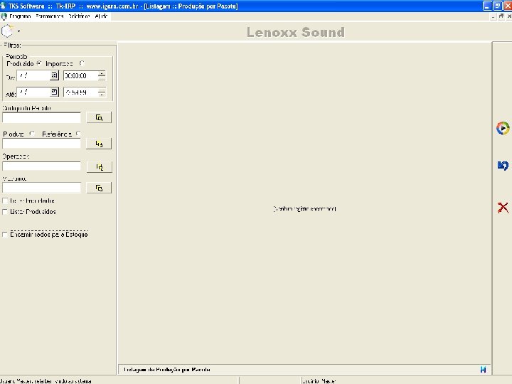Open the Parametros menu
Viewport: 512px width, 384px height.
click(x=50, y=16)
